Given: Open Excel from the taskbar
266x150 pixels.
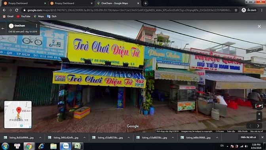Looking at the screenshot, I should [x=78, y=146].
